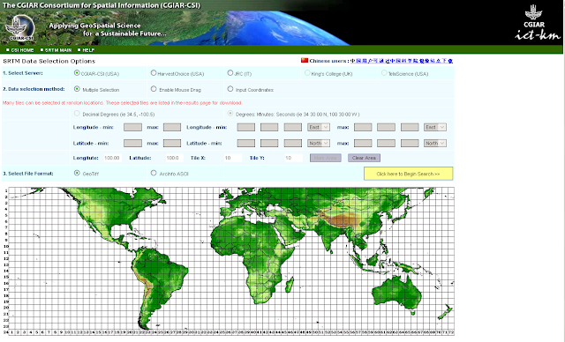The height and width of the screenshot is (342, 565).
Task: Open Latitude min North direction dropdown
Action: [x=319, y=143]
